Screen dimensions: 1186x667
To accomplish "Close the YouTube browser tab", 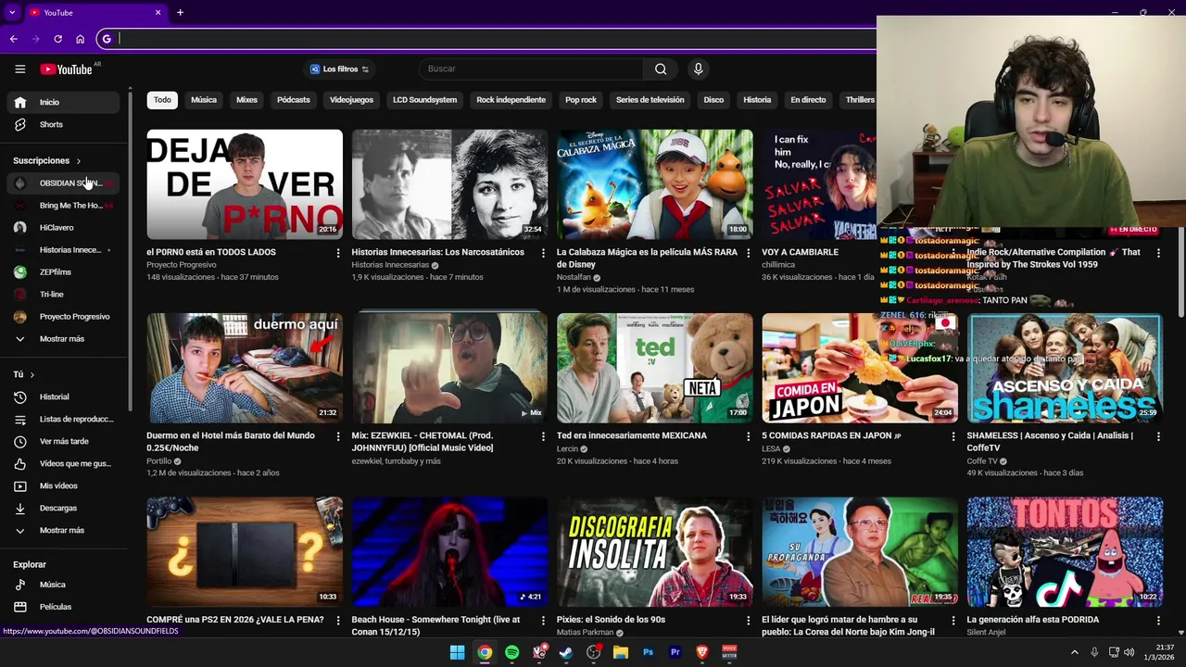I will [158, 12].
